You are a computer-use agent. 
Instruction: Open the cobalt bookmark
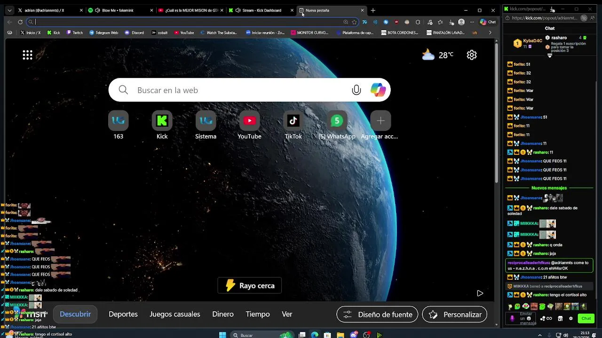pos(159,33)
